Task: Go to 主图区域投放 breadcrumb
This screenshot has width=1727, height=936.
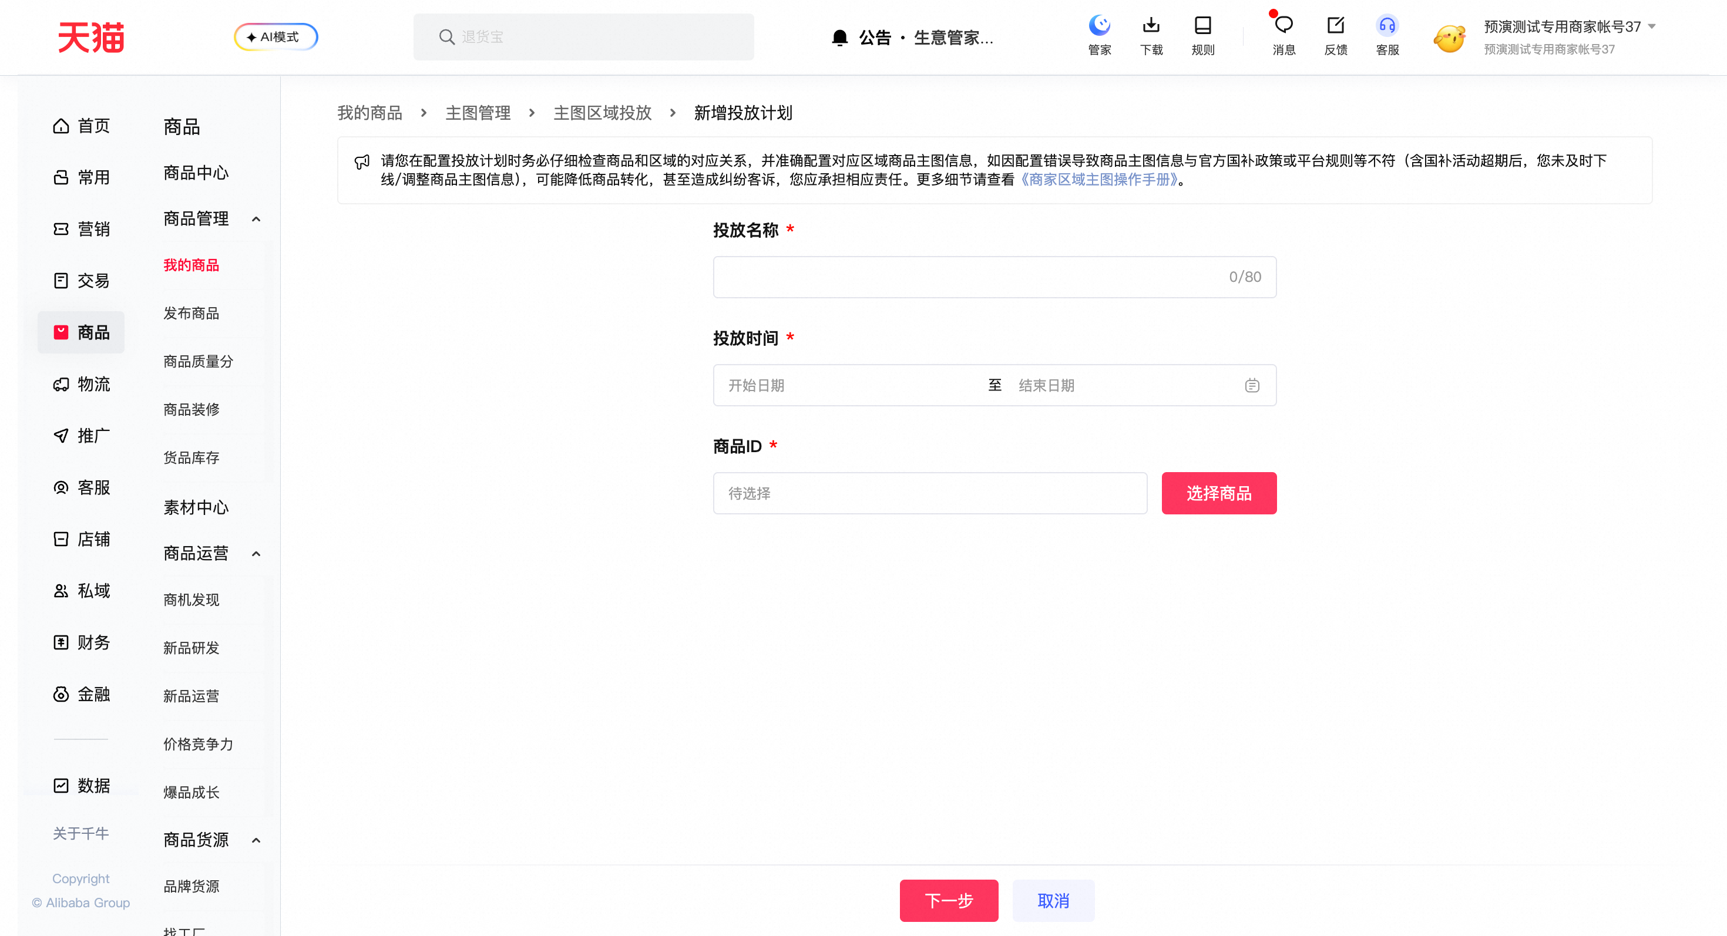Action: coord(603,113)
